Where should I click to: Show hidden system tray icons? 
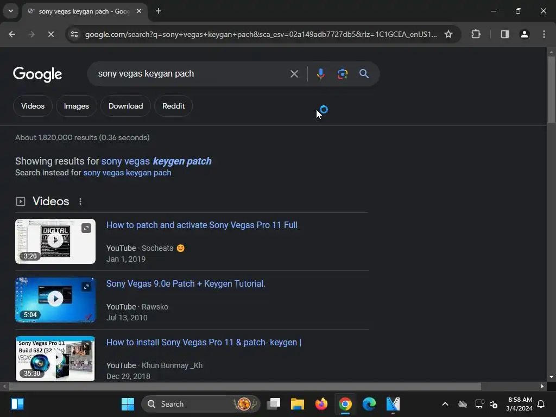(445, 404)
